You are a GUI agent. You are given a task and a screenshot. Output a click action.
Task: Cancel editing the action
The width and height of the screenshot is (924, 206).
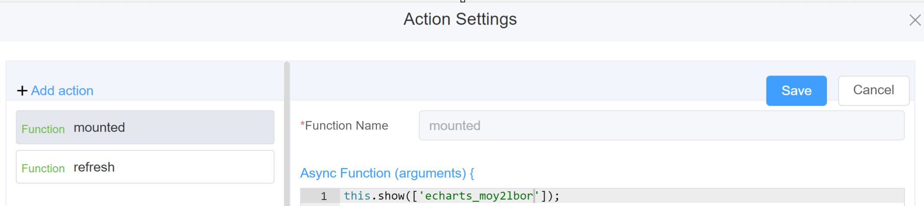tap(873, 90)
